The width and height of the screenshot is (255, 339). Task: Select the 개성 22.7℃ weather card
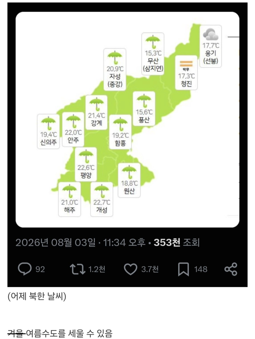[x=102, y=199]
